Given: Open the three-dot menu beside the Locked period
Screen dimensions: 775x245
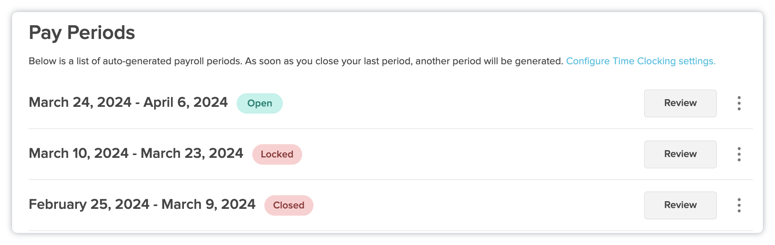Looking at the screenshot, I should [x=740, y=154].
